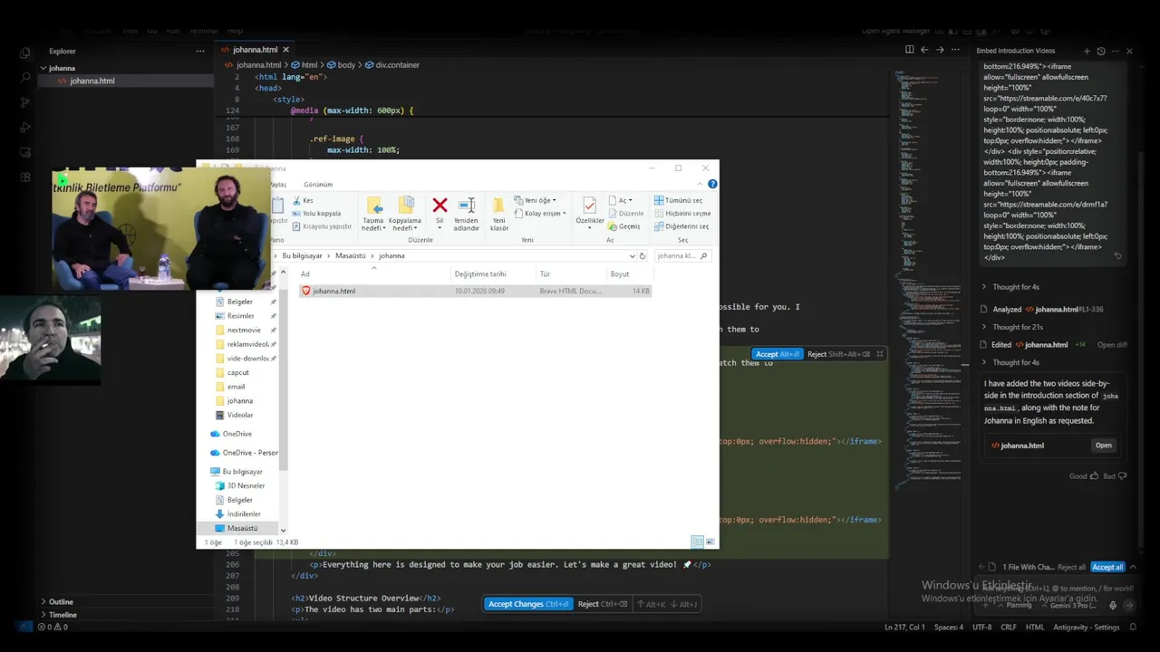Expand the address bar history dropdown

coord(632,256)
